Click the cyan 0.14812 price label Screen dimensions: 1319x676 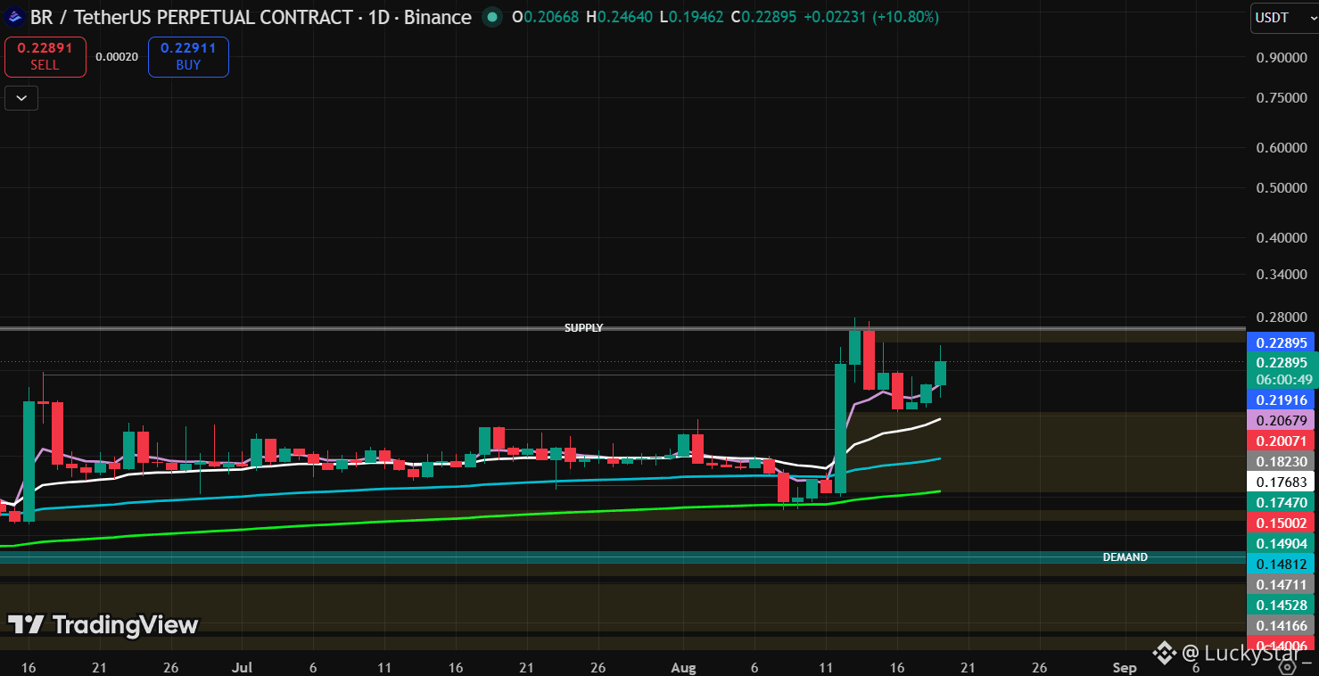pyautogui.click(x=1282, y=565)
